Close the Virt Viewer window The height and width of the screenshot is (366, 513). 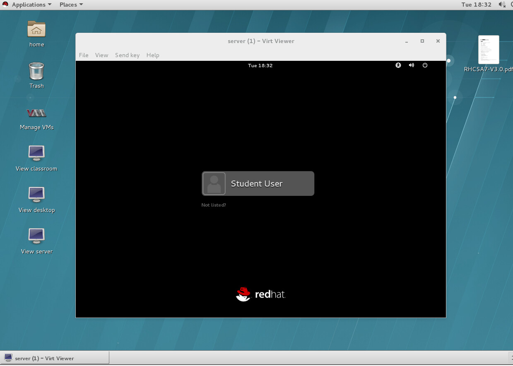click(438, 41)
